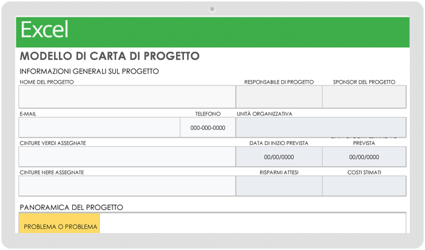Click the Informazioni Generali sul Progetto heading
Image resolution: width=425 pixels, height=250 pixels.
89,72
